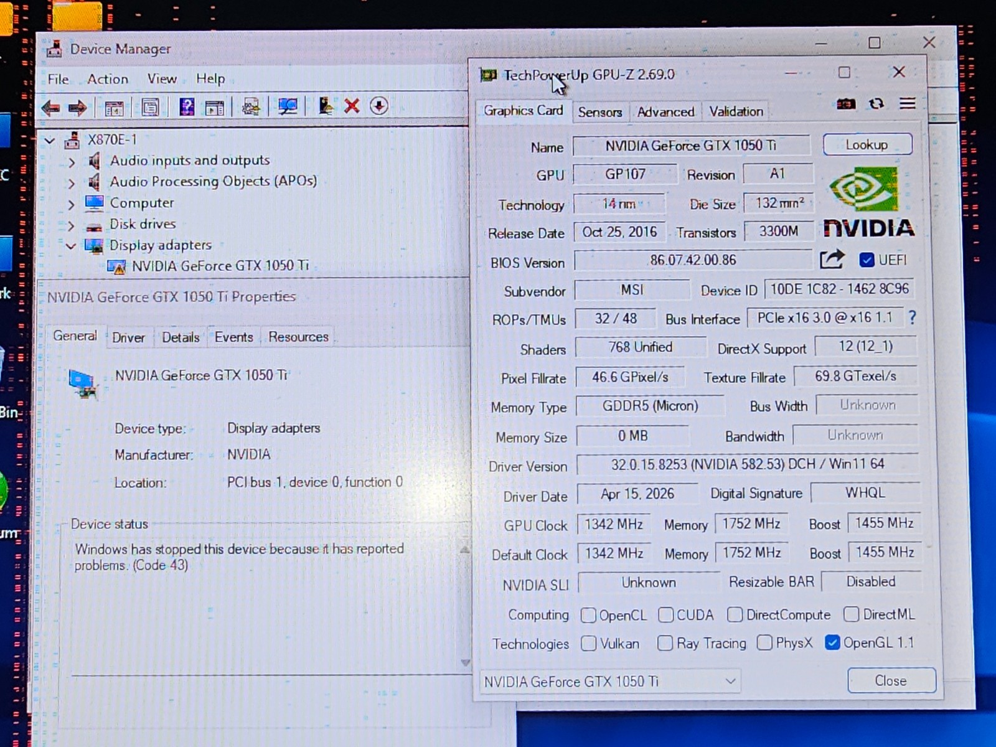The image size is (996, 747).
Task: Switch to the Advanced tab in GPU-Z
Action: click(x=665, y=112)
